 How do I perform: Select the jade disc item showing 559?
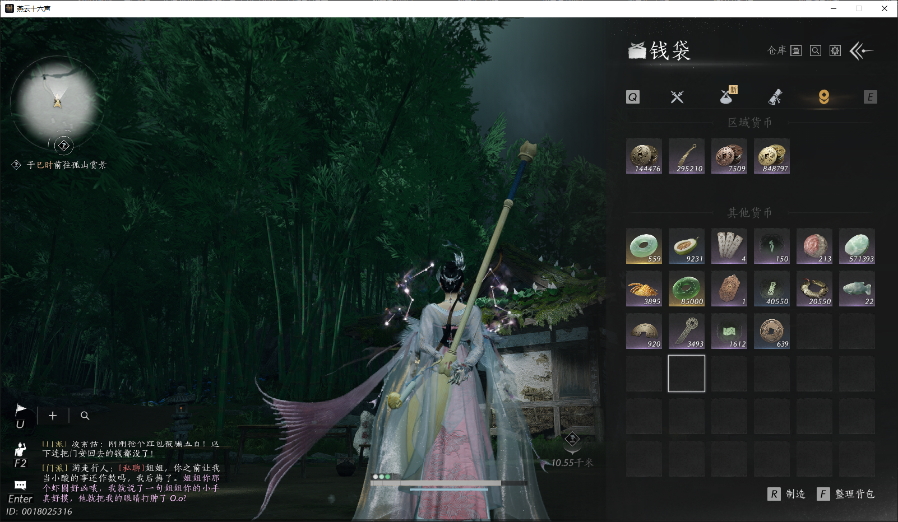point(644,246)
